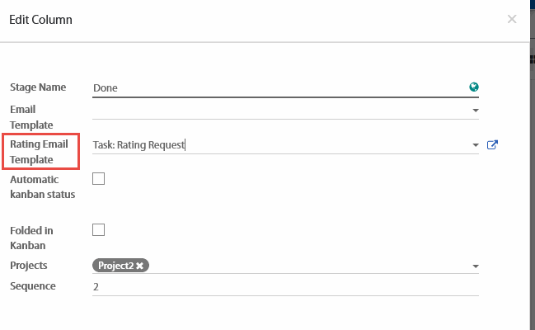Click the Sequence field label
Image resolution: width=535 pixels, height=330 pixels.
[33, 286]
